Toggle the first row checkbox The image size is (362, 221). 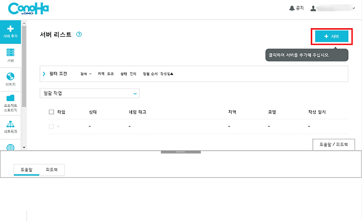(51, 126)
